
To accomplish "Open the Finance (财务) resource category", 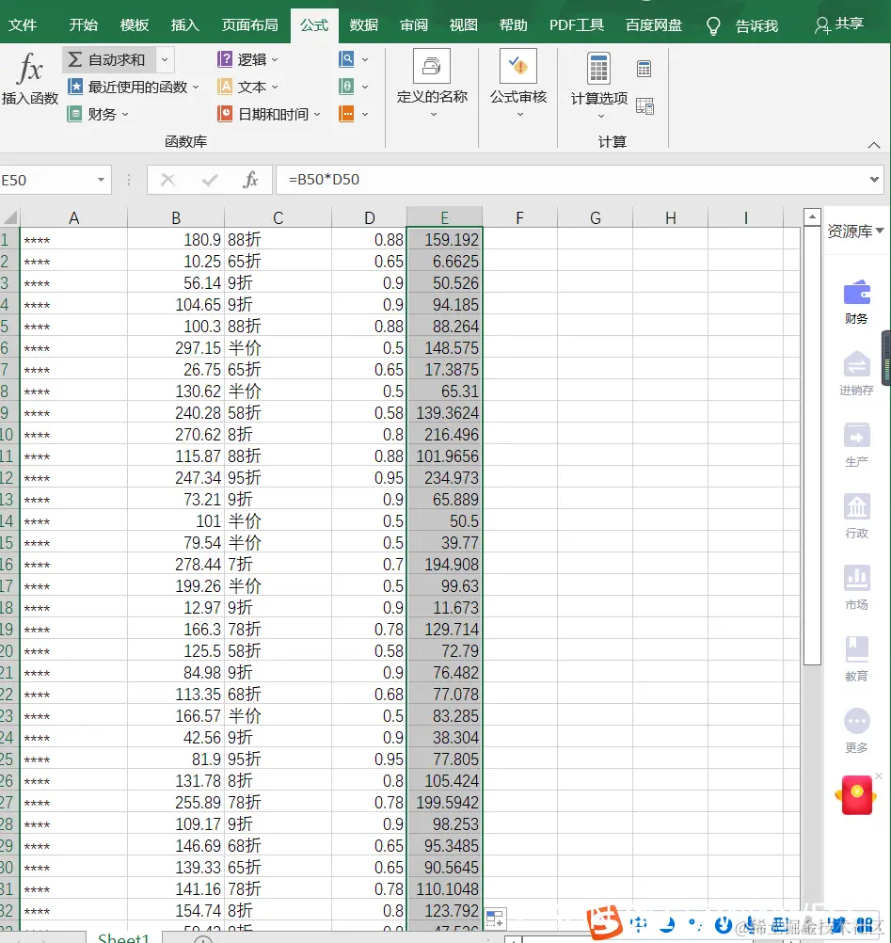I will coord(856,302).
